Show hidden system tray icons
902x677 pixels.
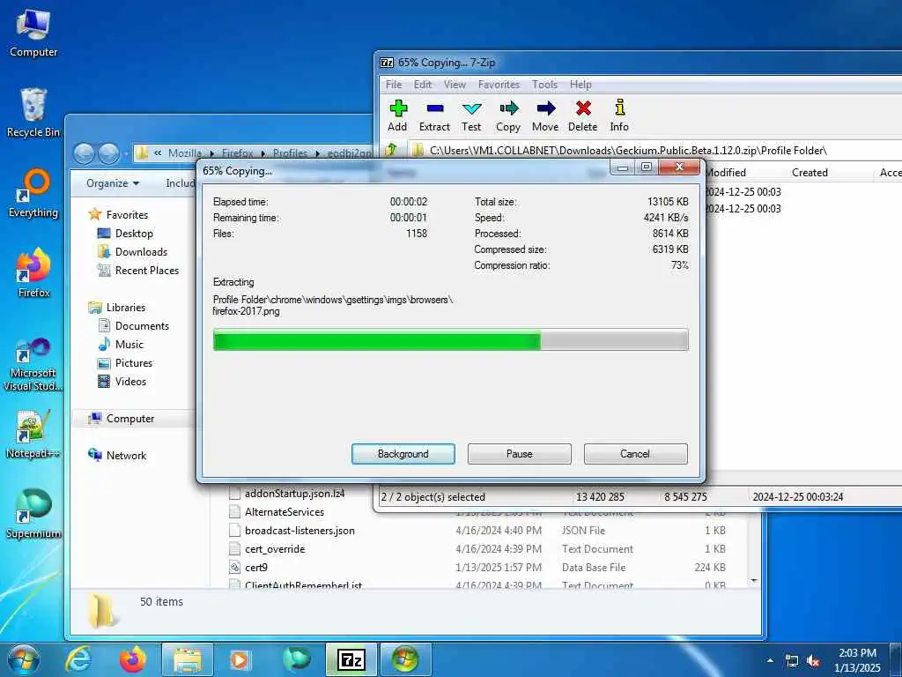(770, 661)
